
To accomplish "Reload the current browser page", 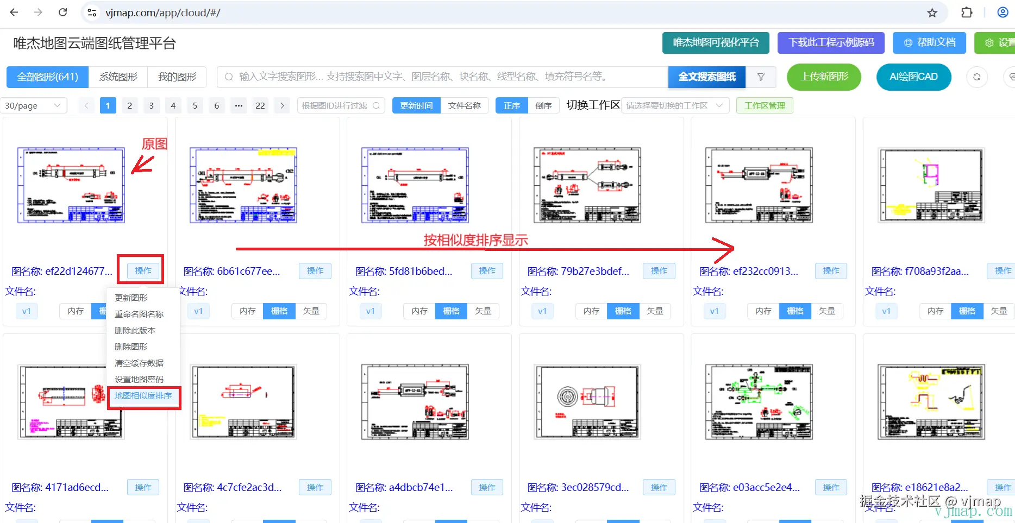I will [x=63, y=12].
